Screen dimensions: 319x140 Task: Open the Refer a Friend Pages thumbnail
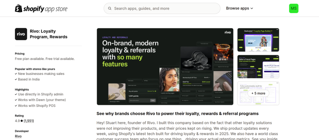click(x=258, y=67)
